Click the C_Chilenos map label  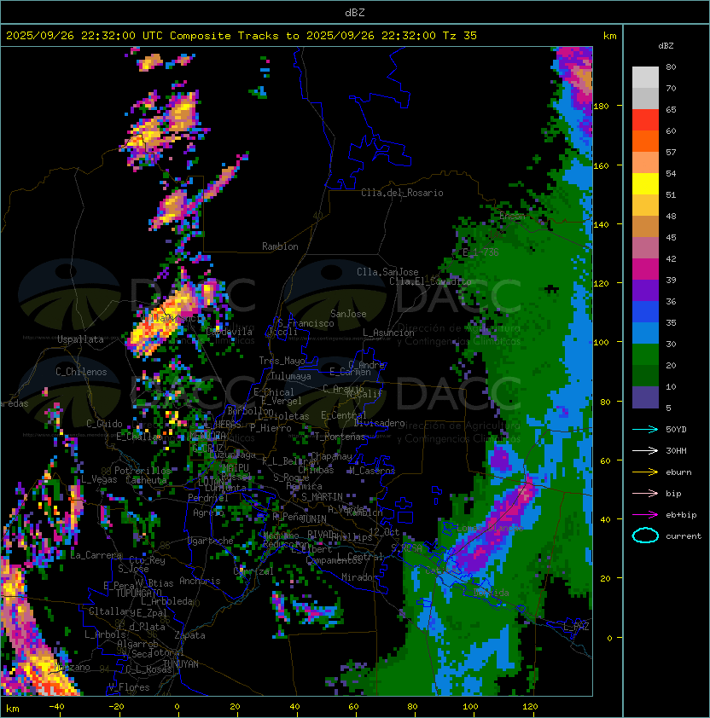pyautogui.click(x=81, y=371)
